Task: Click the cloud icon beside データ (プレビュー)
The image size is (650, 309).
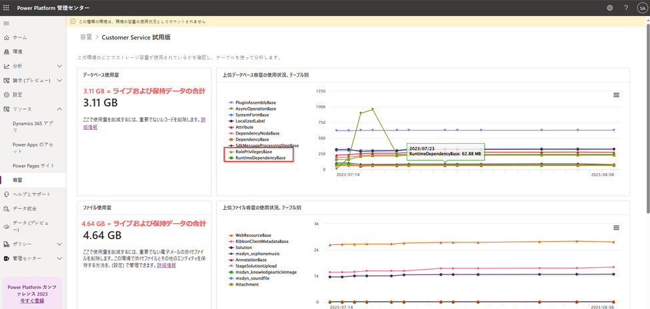Action: (6, 226)
